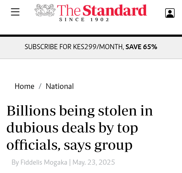This screenshot has height=173, width=182.
Task: Open the headline line "Billions being stolen in"
Action: click(80, 111)
